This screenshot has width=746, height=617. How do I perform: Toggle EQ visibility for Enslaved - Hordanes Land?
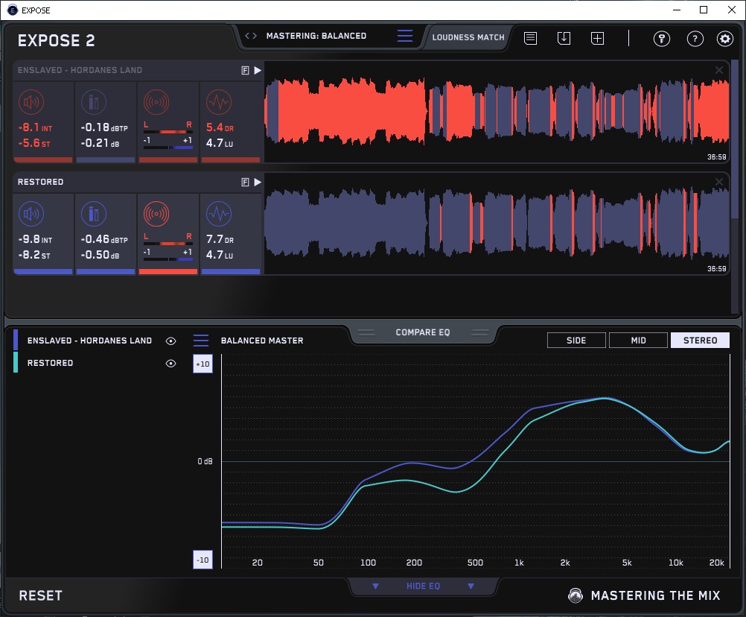pyautogui.click(x=170, y=341)
